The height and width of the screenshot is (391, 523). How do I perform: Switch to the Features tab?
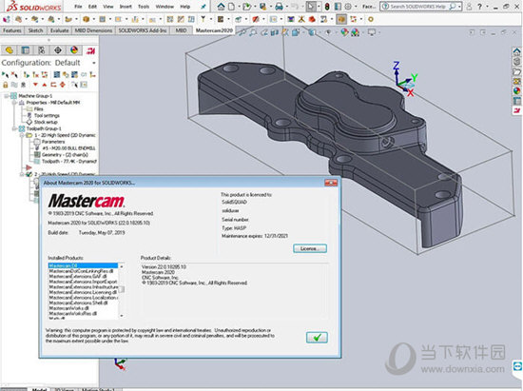click(12, 30)
